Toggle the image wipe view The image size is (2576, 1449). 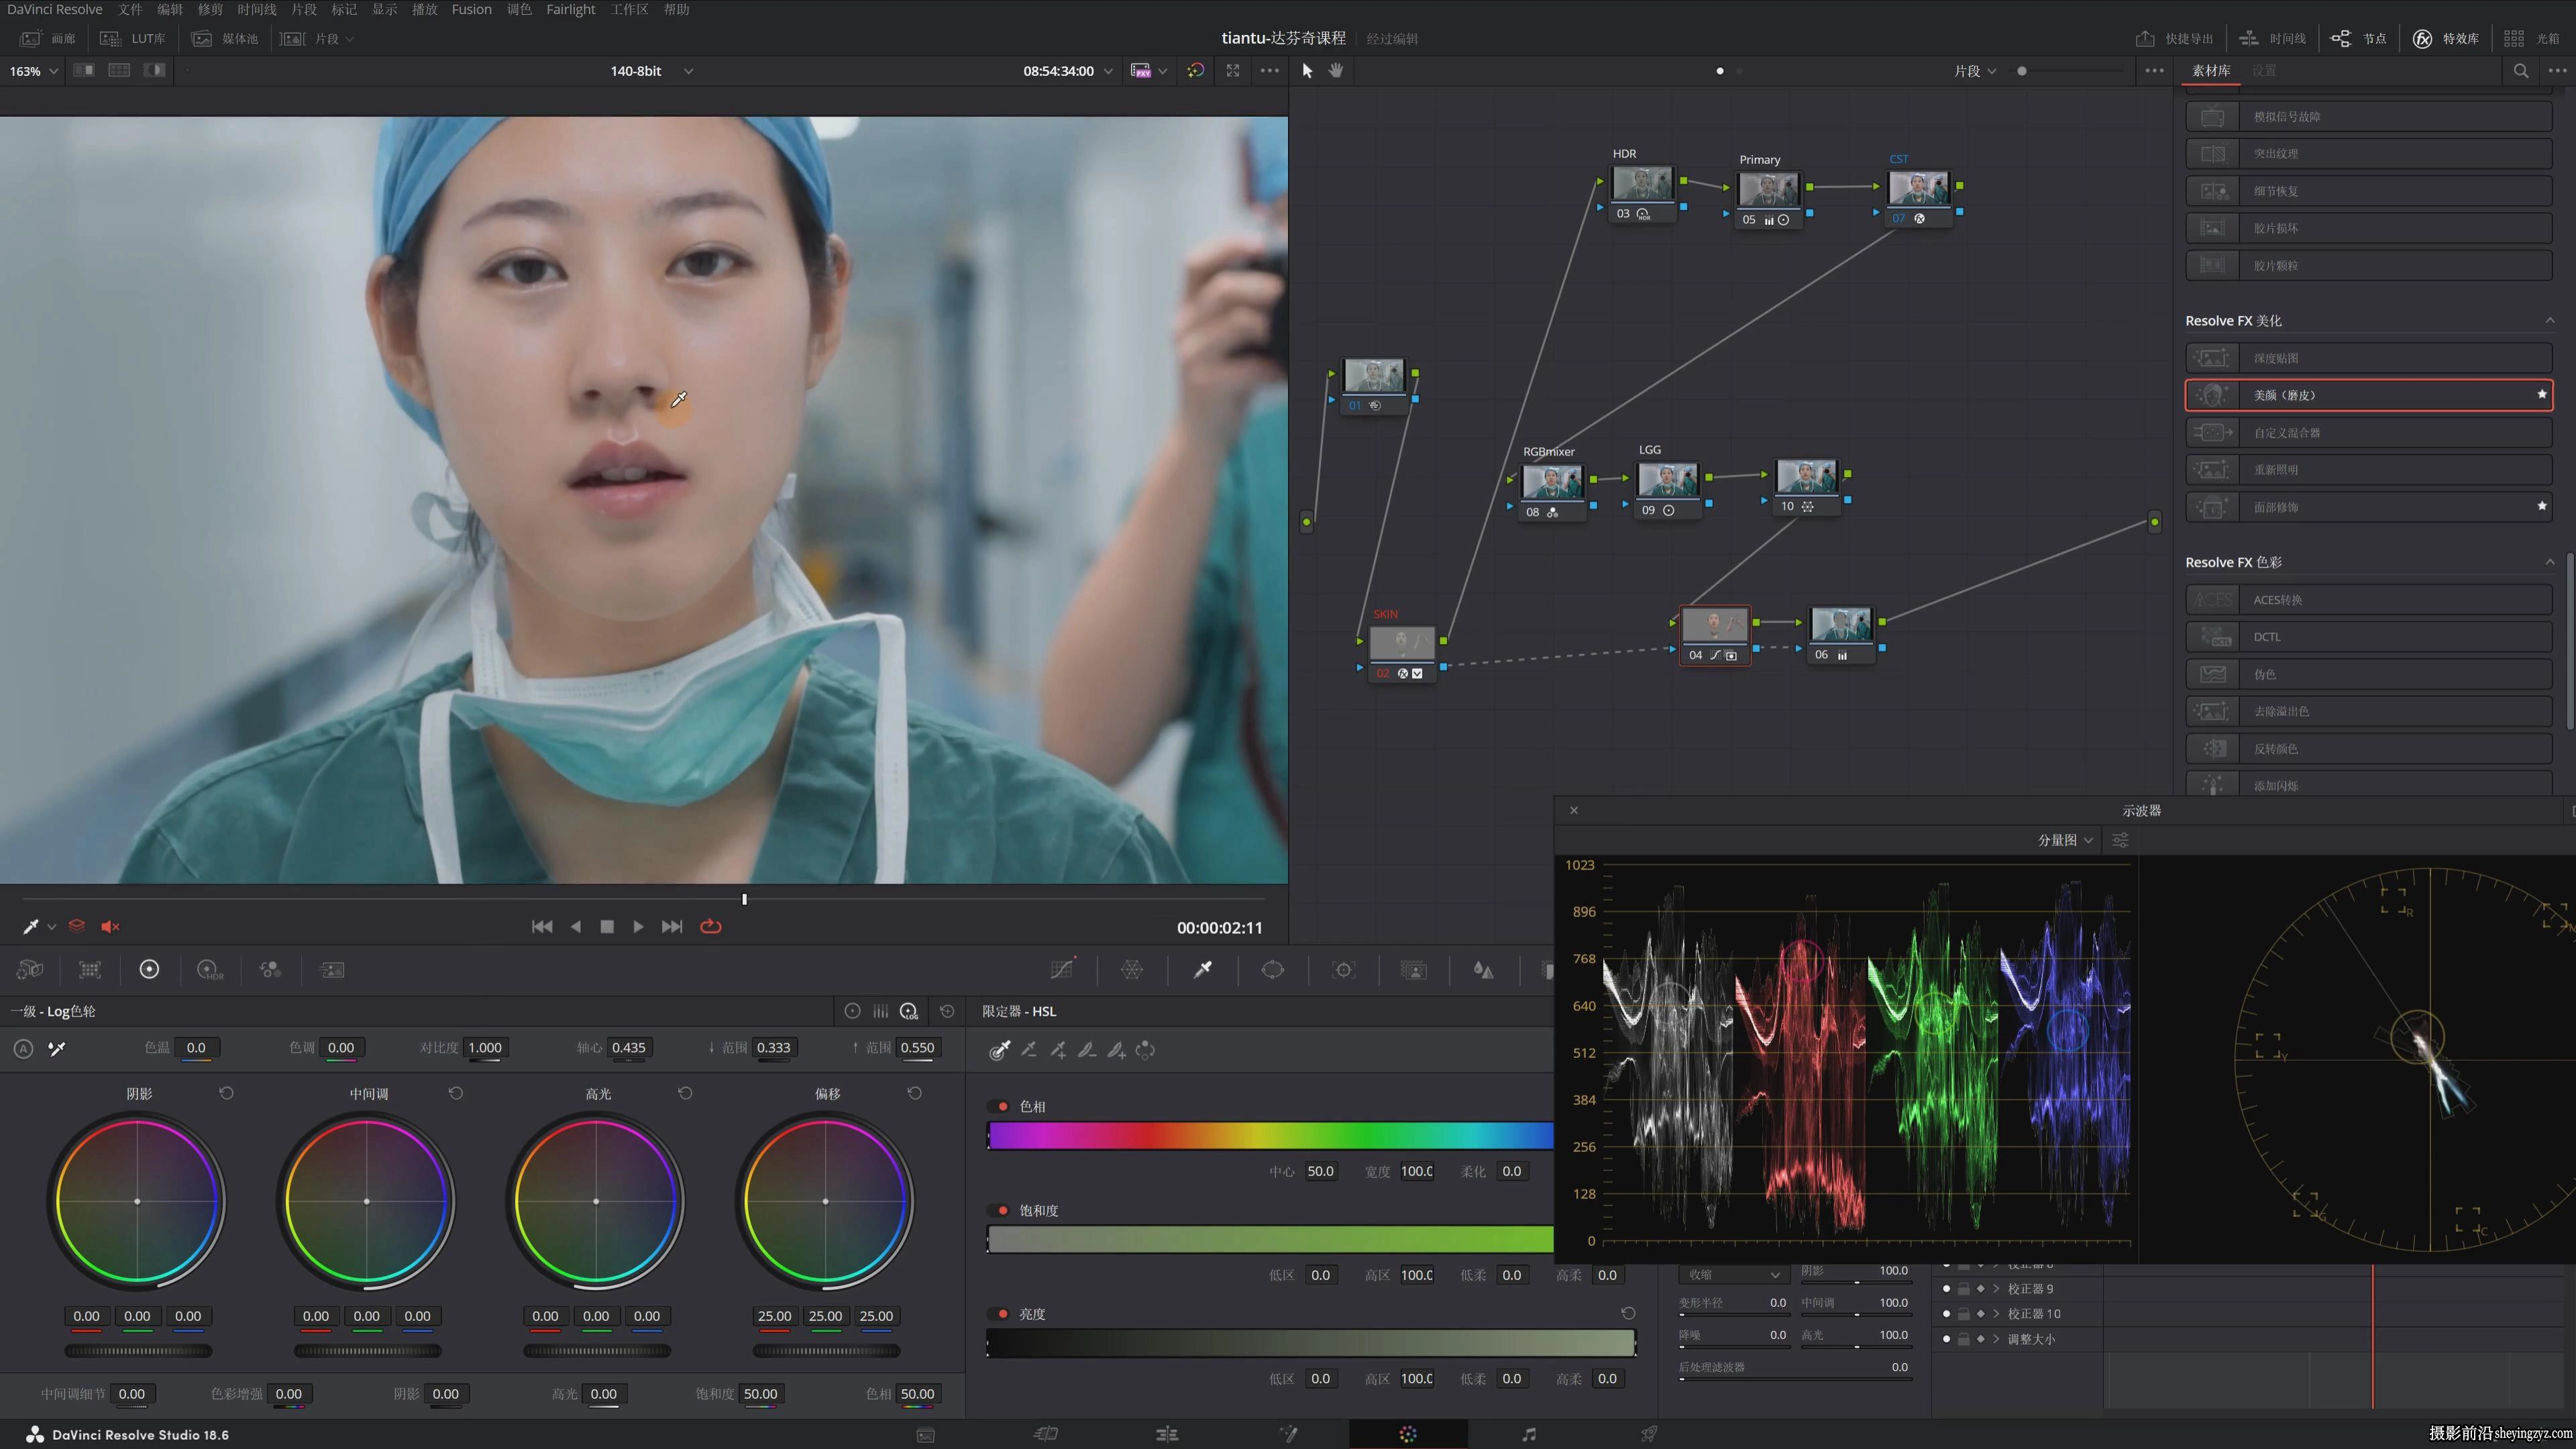pyautogui.click(x=84, y=70)
